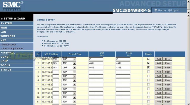Image resolution: width=190 pixels, height=105 pixels.
Task: Go to the SYSTEM menu section
Action: (x=17, y=24)
